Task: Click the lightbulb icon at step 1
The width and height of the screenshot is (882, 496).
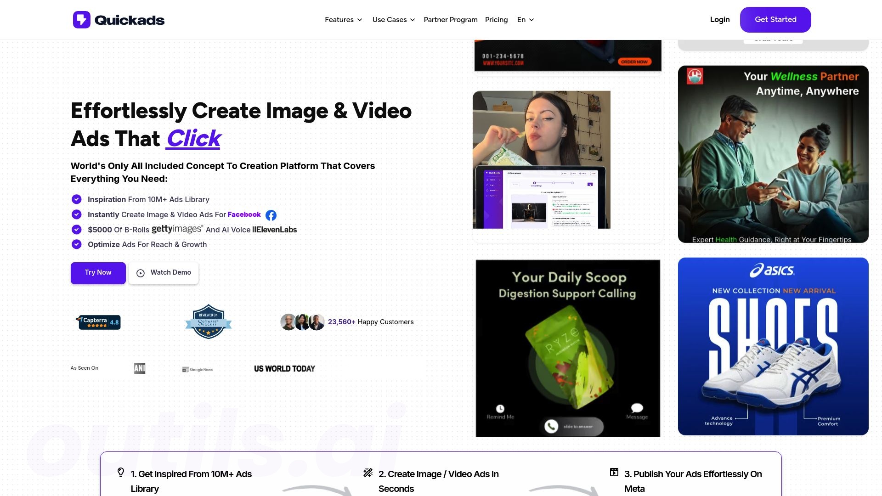Action: point(121,472)
